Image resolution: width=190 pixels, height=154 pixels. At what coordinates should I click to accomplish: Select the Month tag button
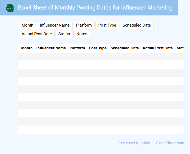coord(27,25)
